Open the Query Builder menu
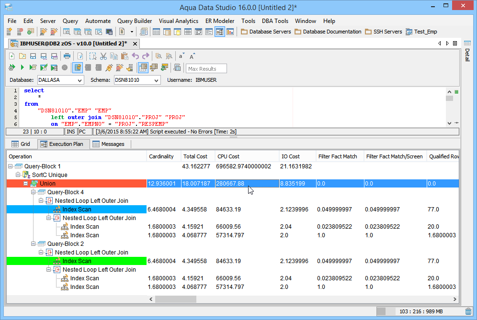 [135, 21]
